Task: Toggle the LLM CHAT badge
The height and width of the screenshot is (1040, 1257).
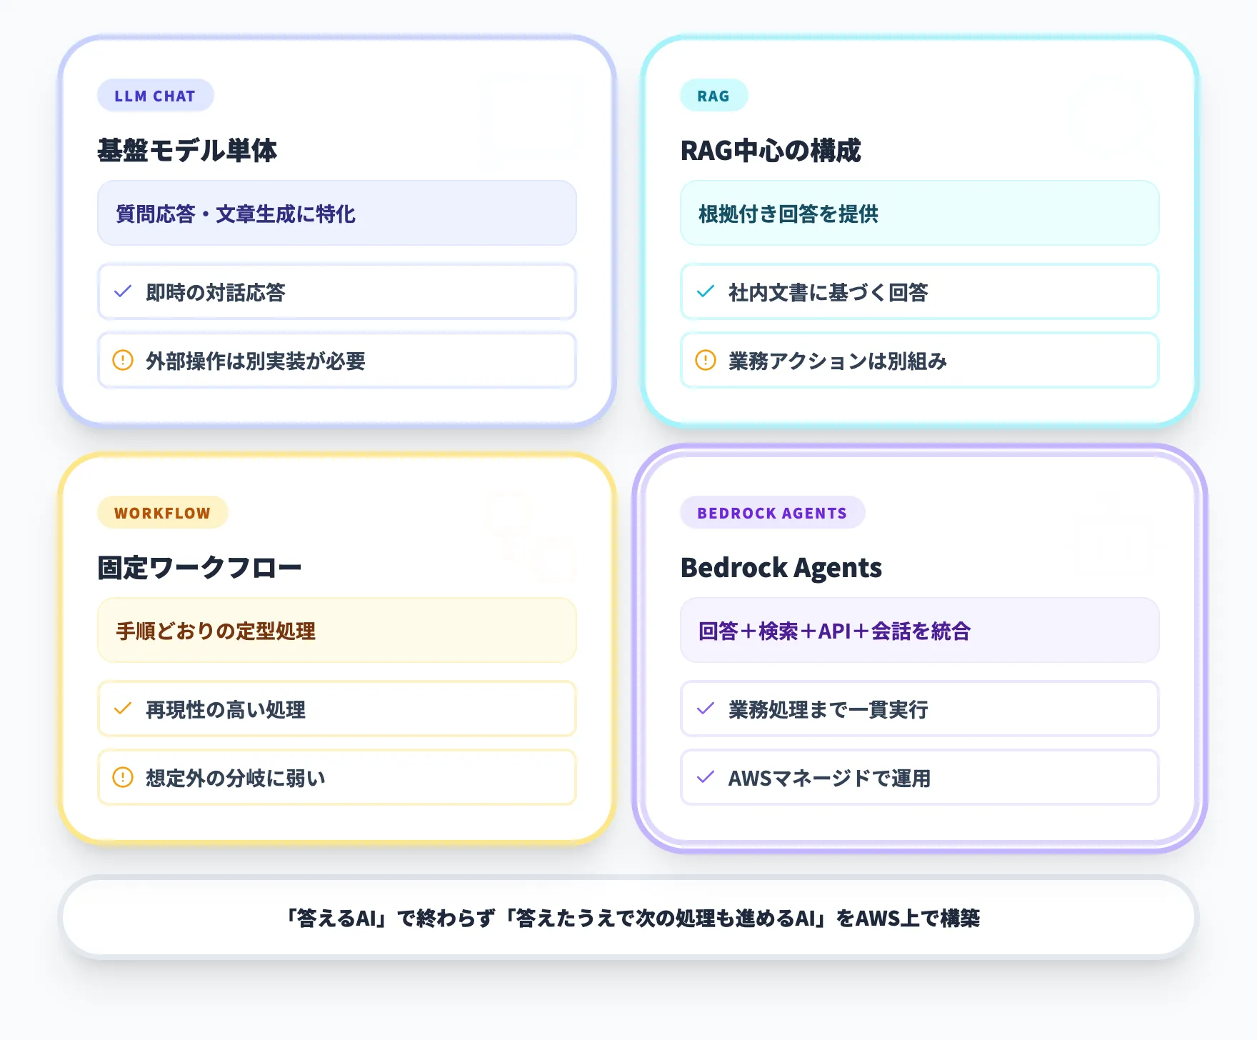Action: pyautogui.click(x=155, y=95)
